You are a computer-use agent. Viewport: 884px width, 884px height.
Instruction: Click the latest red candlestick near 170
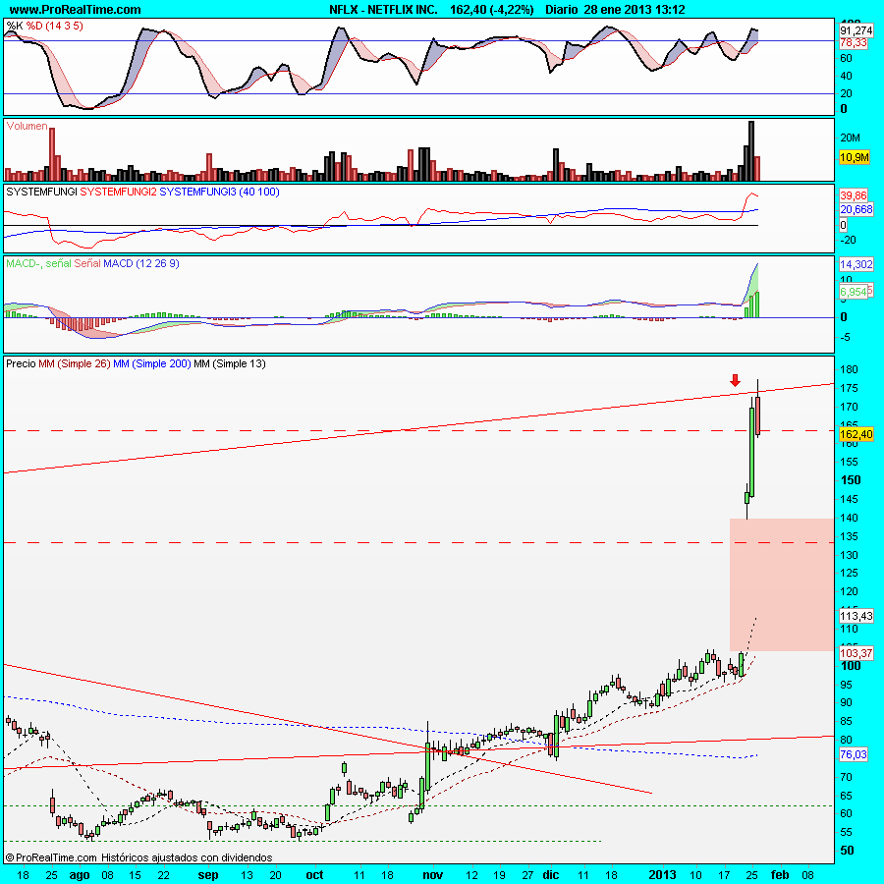[x=757, y=415]
